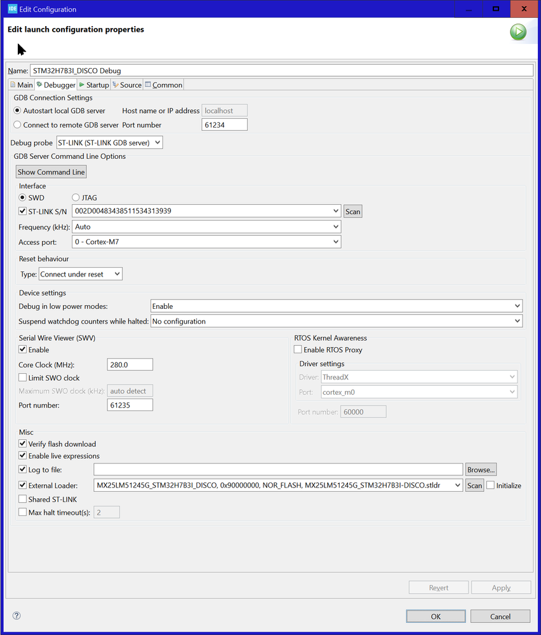541x635 pixels.
Task: Click the localhost host name field
Action: (225, 111)
